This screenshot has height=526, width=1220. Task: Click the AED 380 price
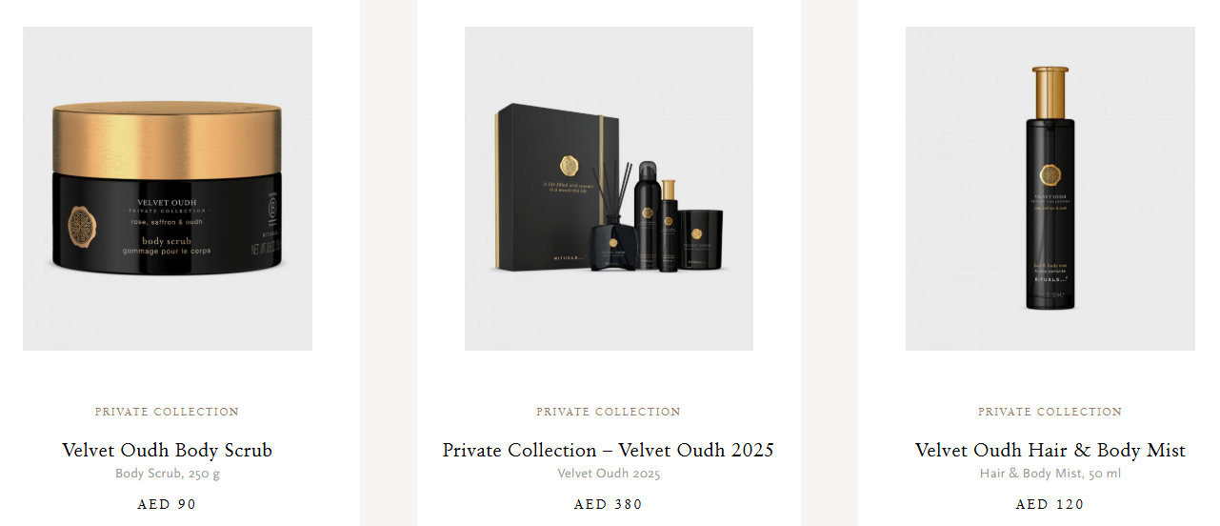(609, 504)
